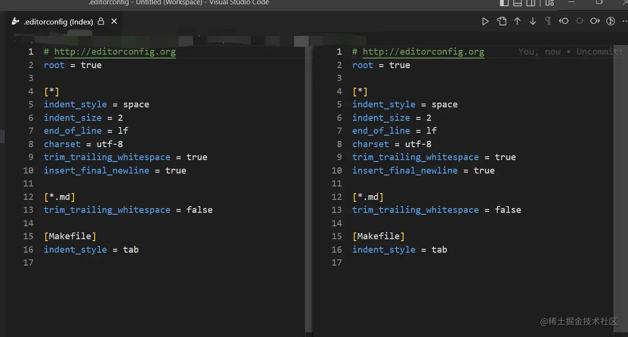Open http://editorconfig.org link in right pane
This screenshot has height=337, width=628.
(423, 52)
